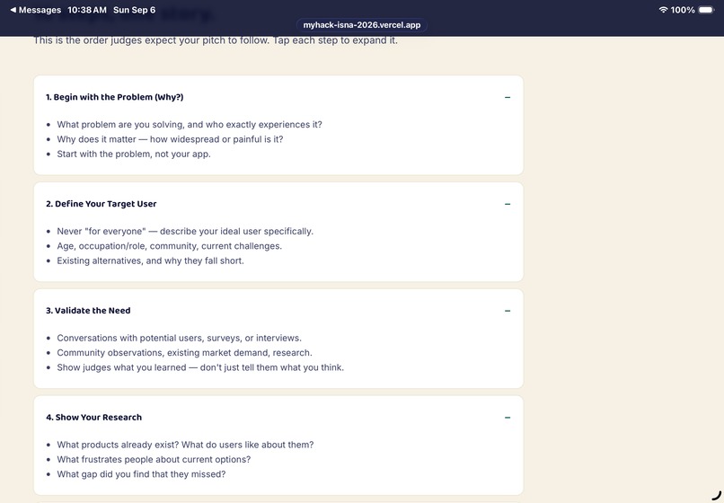The height and width of the screenshot is (503, 724).
Task: Select "Never "for everyone"" bullet
Action: pyautogui.click(x=185, y=231)
